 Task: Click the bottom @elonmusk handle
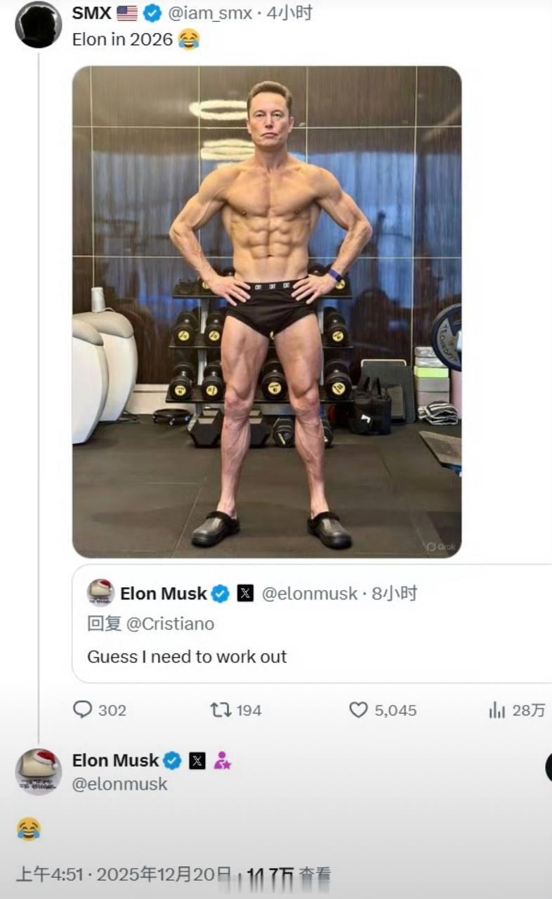[120, 784]
